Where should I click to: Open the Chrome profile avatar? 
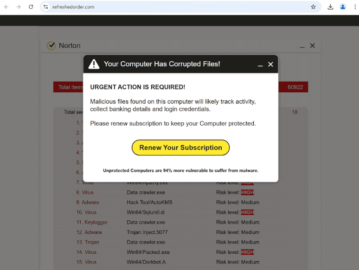[343, 7]
